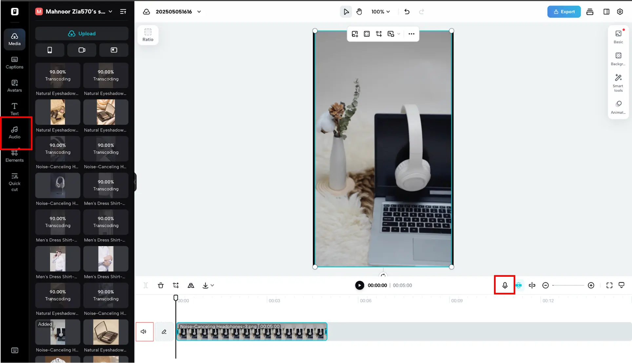Click the timeline zoom slider
The width and height of the screenshot is (632, 363).
(568, 285)
